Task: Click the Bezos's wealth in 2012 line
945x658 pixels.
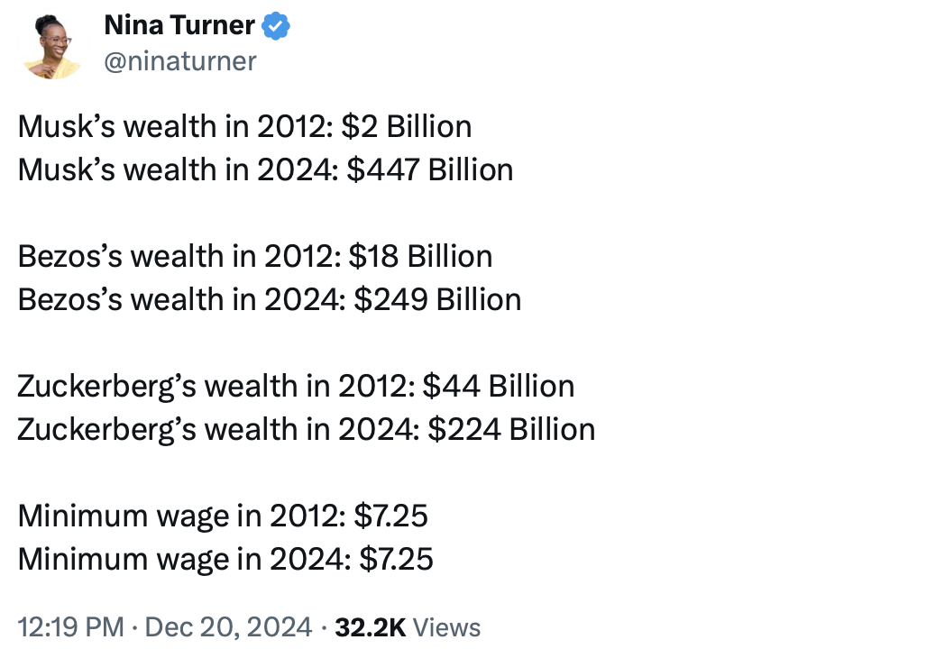Action: (x=255, y=256)
